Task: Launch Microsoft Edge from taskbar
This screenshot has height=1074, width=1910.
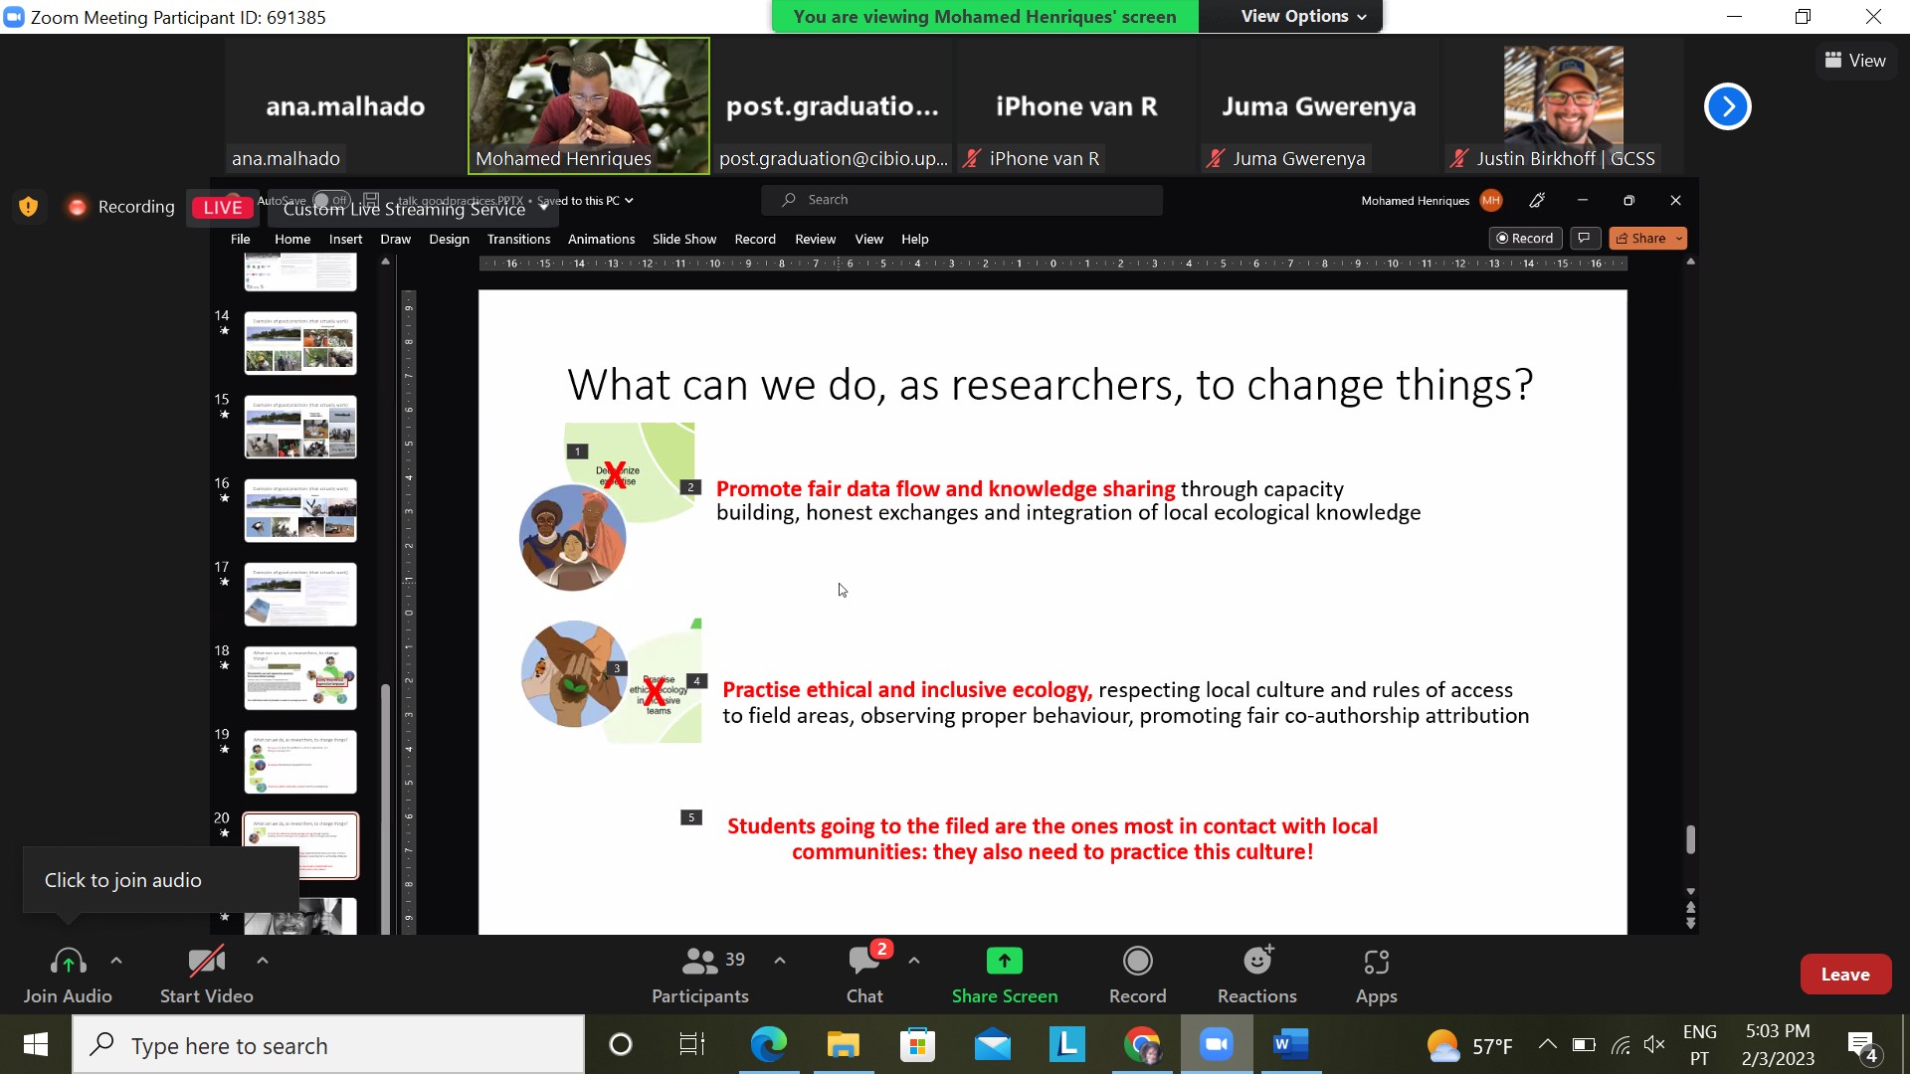Action: coord(768,1044)
